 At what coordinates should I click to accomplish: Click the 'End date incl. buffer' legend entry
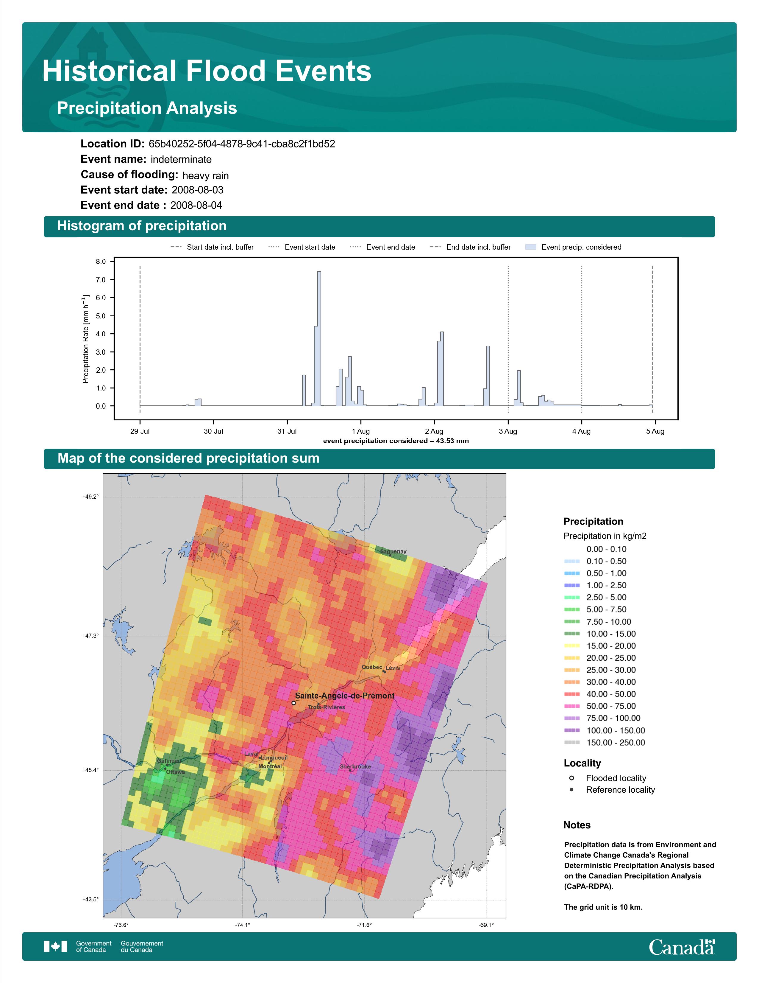point(471,247)
